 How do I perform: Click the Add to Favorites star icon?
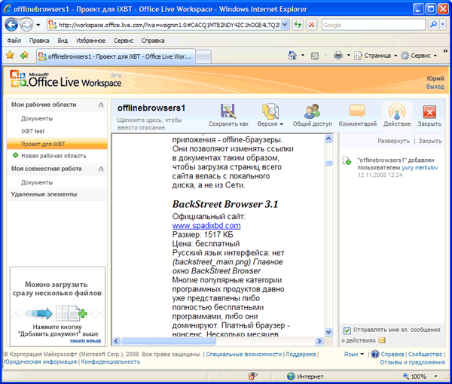25,55
